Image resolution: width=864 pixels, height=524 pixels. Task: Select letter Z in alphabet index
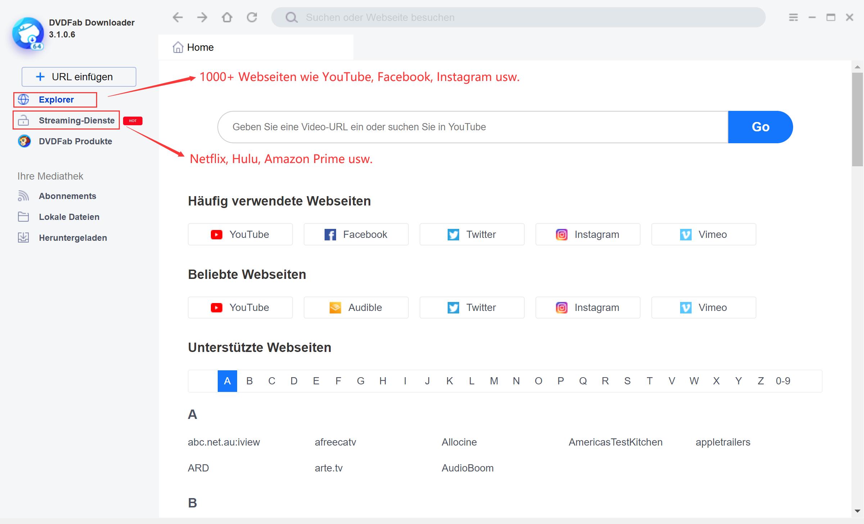click(x=761, y=381)
